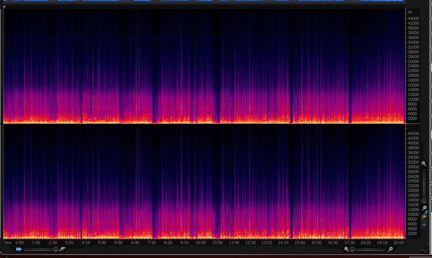The height and width of the screenshot is (258, 432).
Task: Click the 7:30 mark on time ruler
Action: click(x=151, y=243)
